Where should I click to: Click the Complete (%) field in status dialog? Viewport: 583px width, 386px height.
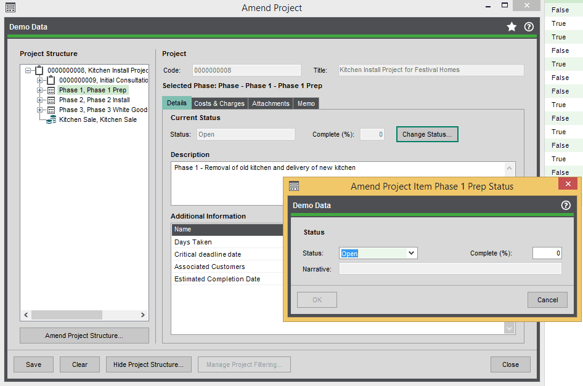click(x=547, y=253)
